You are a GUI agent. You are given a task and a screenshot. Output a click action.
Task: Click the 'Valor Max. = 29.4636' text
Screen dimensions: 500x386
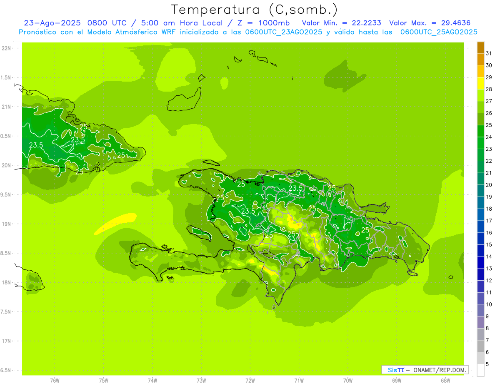point(430,23)
